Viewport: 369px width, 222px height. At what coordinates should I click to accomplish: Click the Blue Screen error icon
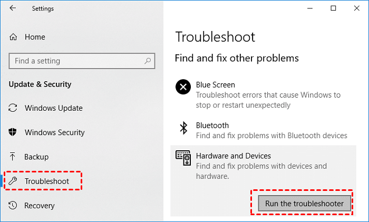[183, 88]
